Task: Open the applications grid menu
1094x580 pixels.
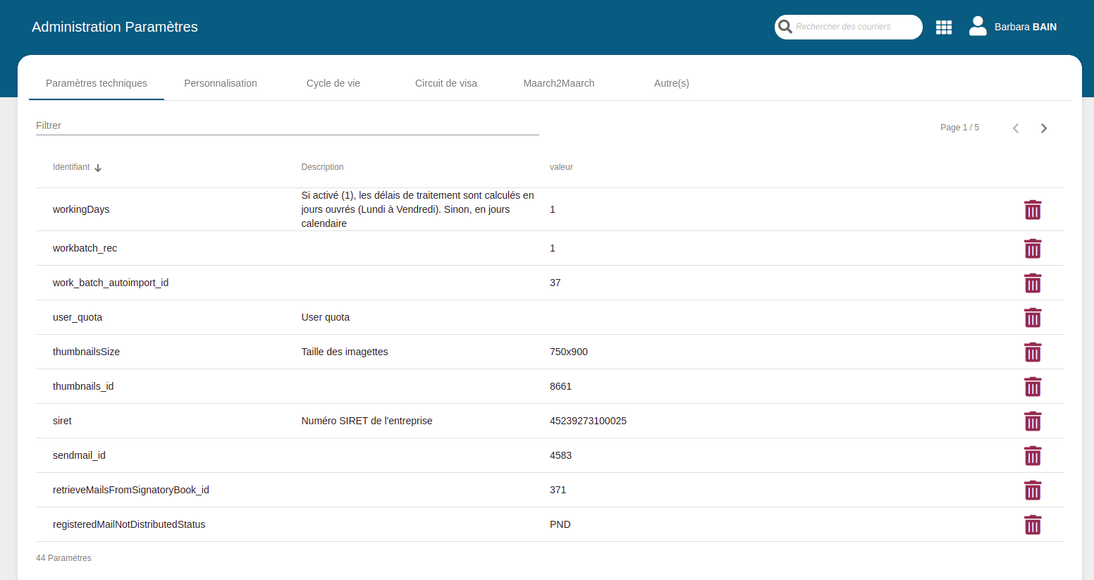Action: click(943, 27)
